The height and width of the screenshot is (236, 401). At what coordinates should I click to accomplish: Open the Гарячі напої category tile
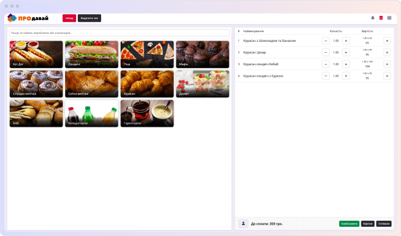[x=147, y=113]
